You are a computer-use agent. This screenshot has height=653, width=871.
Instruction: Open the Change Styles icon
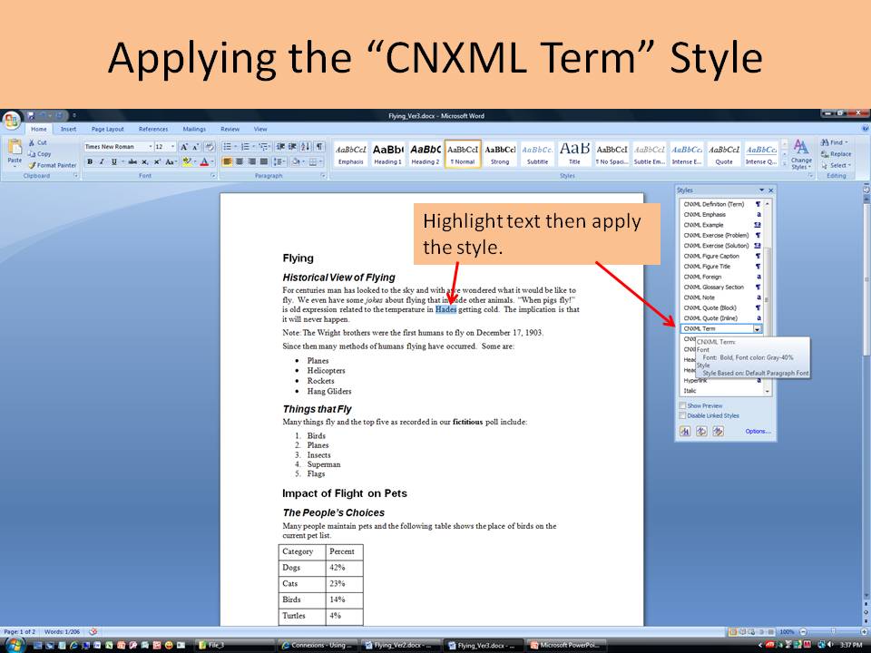[x=801, y=155]
